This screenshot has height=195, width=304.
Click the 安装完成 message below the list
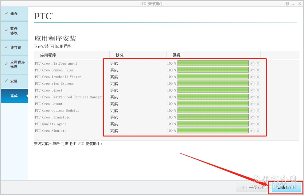click(x=68, y=144)
